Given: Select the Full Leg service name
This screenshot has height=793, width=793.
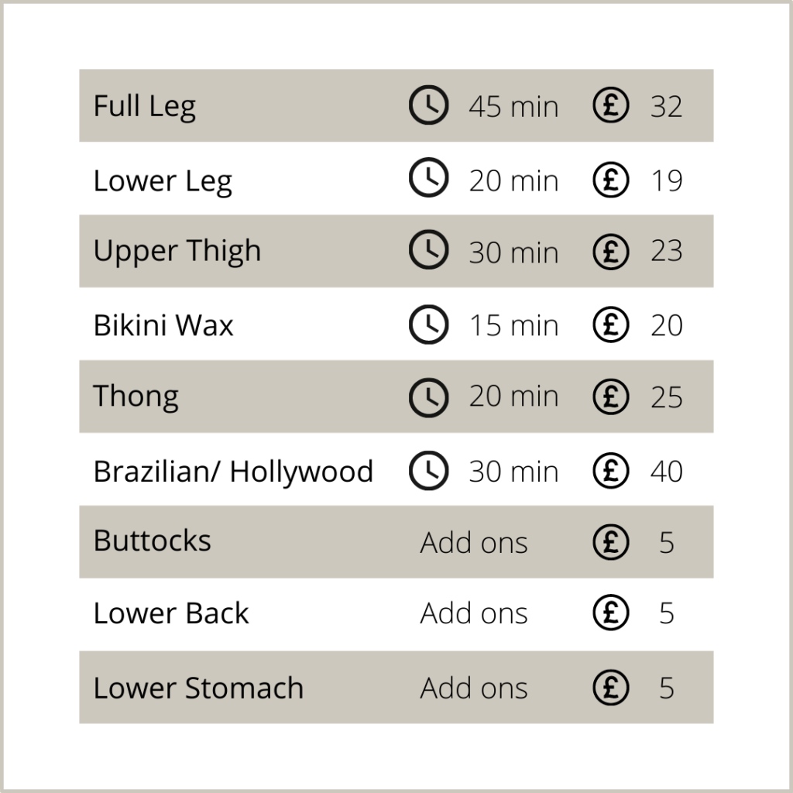Looking at the screenshot, I should tap(145, 107).
